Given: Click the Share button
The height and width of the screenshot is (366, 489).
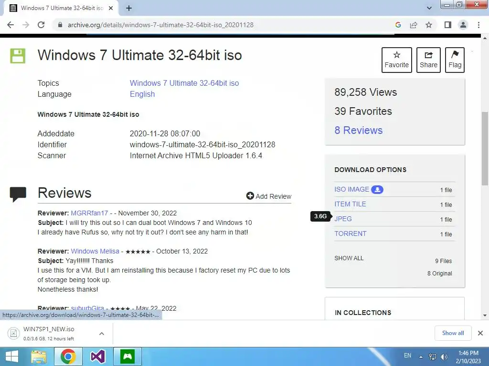Looking at the screenshot, I should 428,60.
